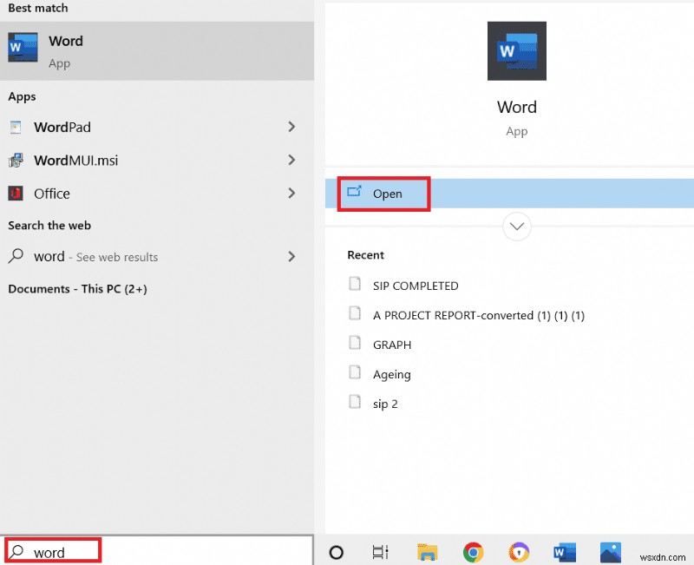Expand Office result options arrow
The image size is (694, 565).
tap(291, 193)
